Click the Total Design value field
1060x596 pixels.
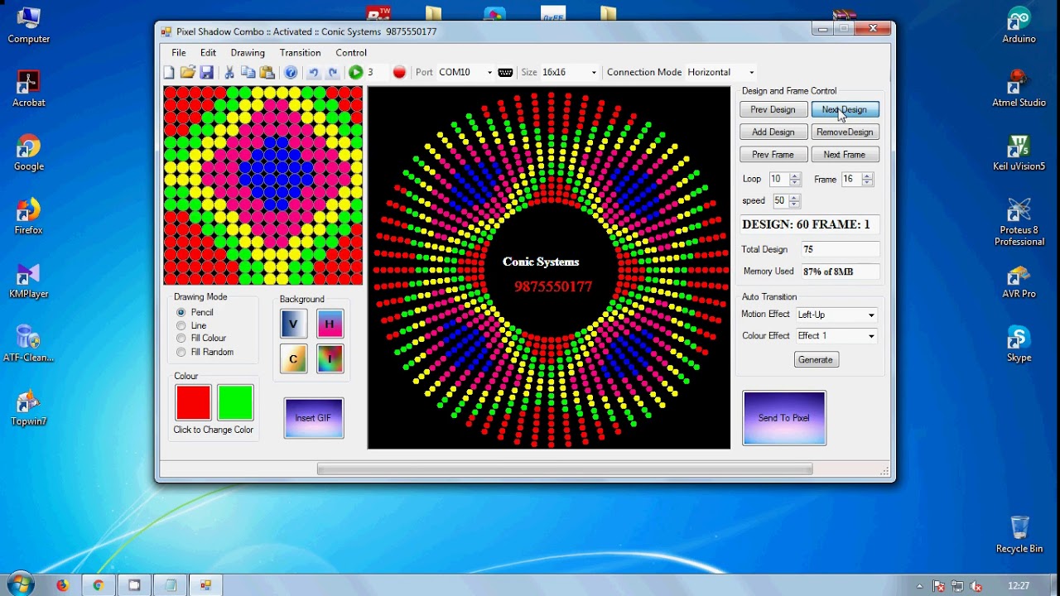841,249
